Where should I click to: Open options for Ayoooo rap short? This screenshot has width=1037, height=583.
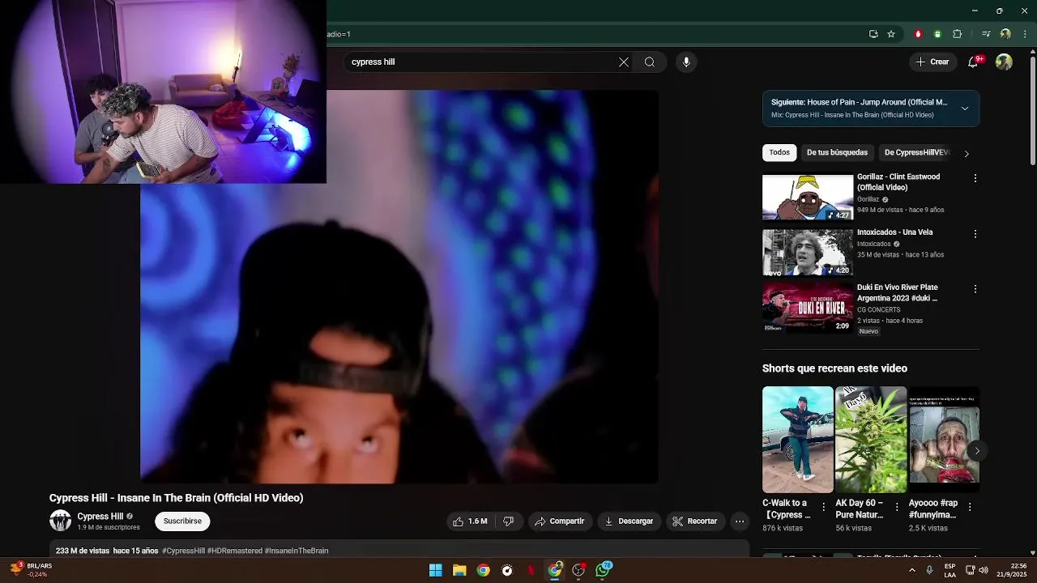(x=970, y=507)
